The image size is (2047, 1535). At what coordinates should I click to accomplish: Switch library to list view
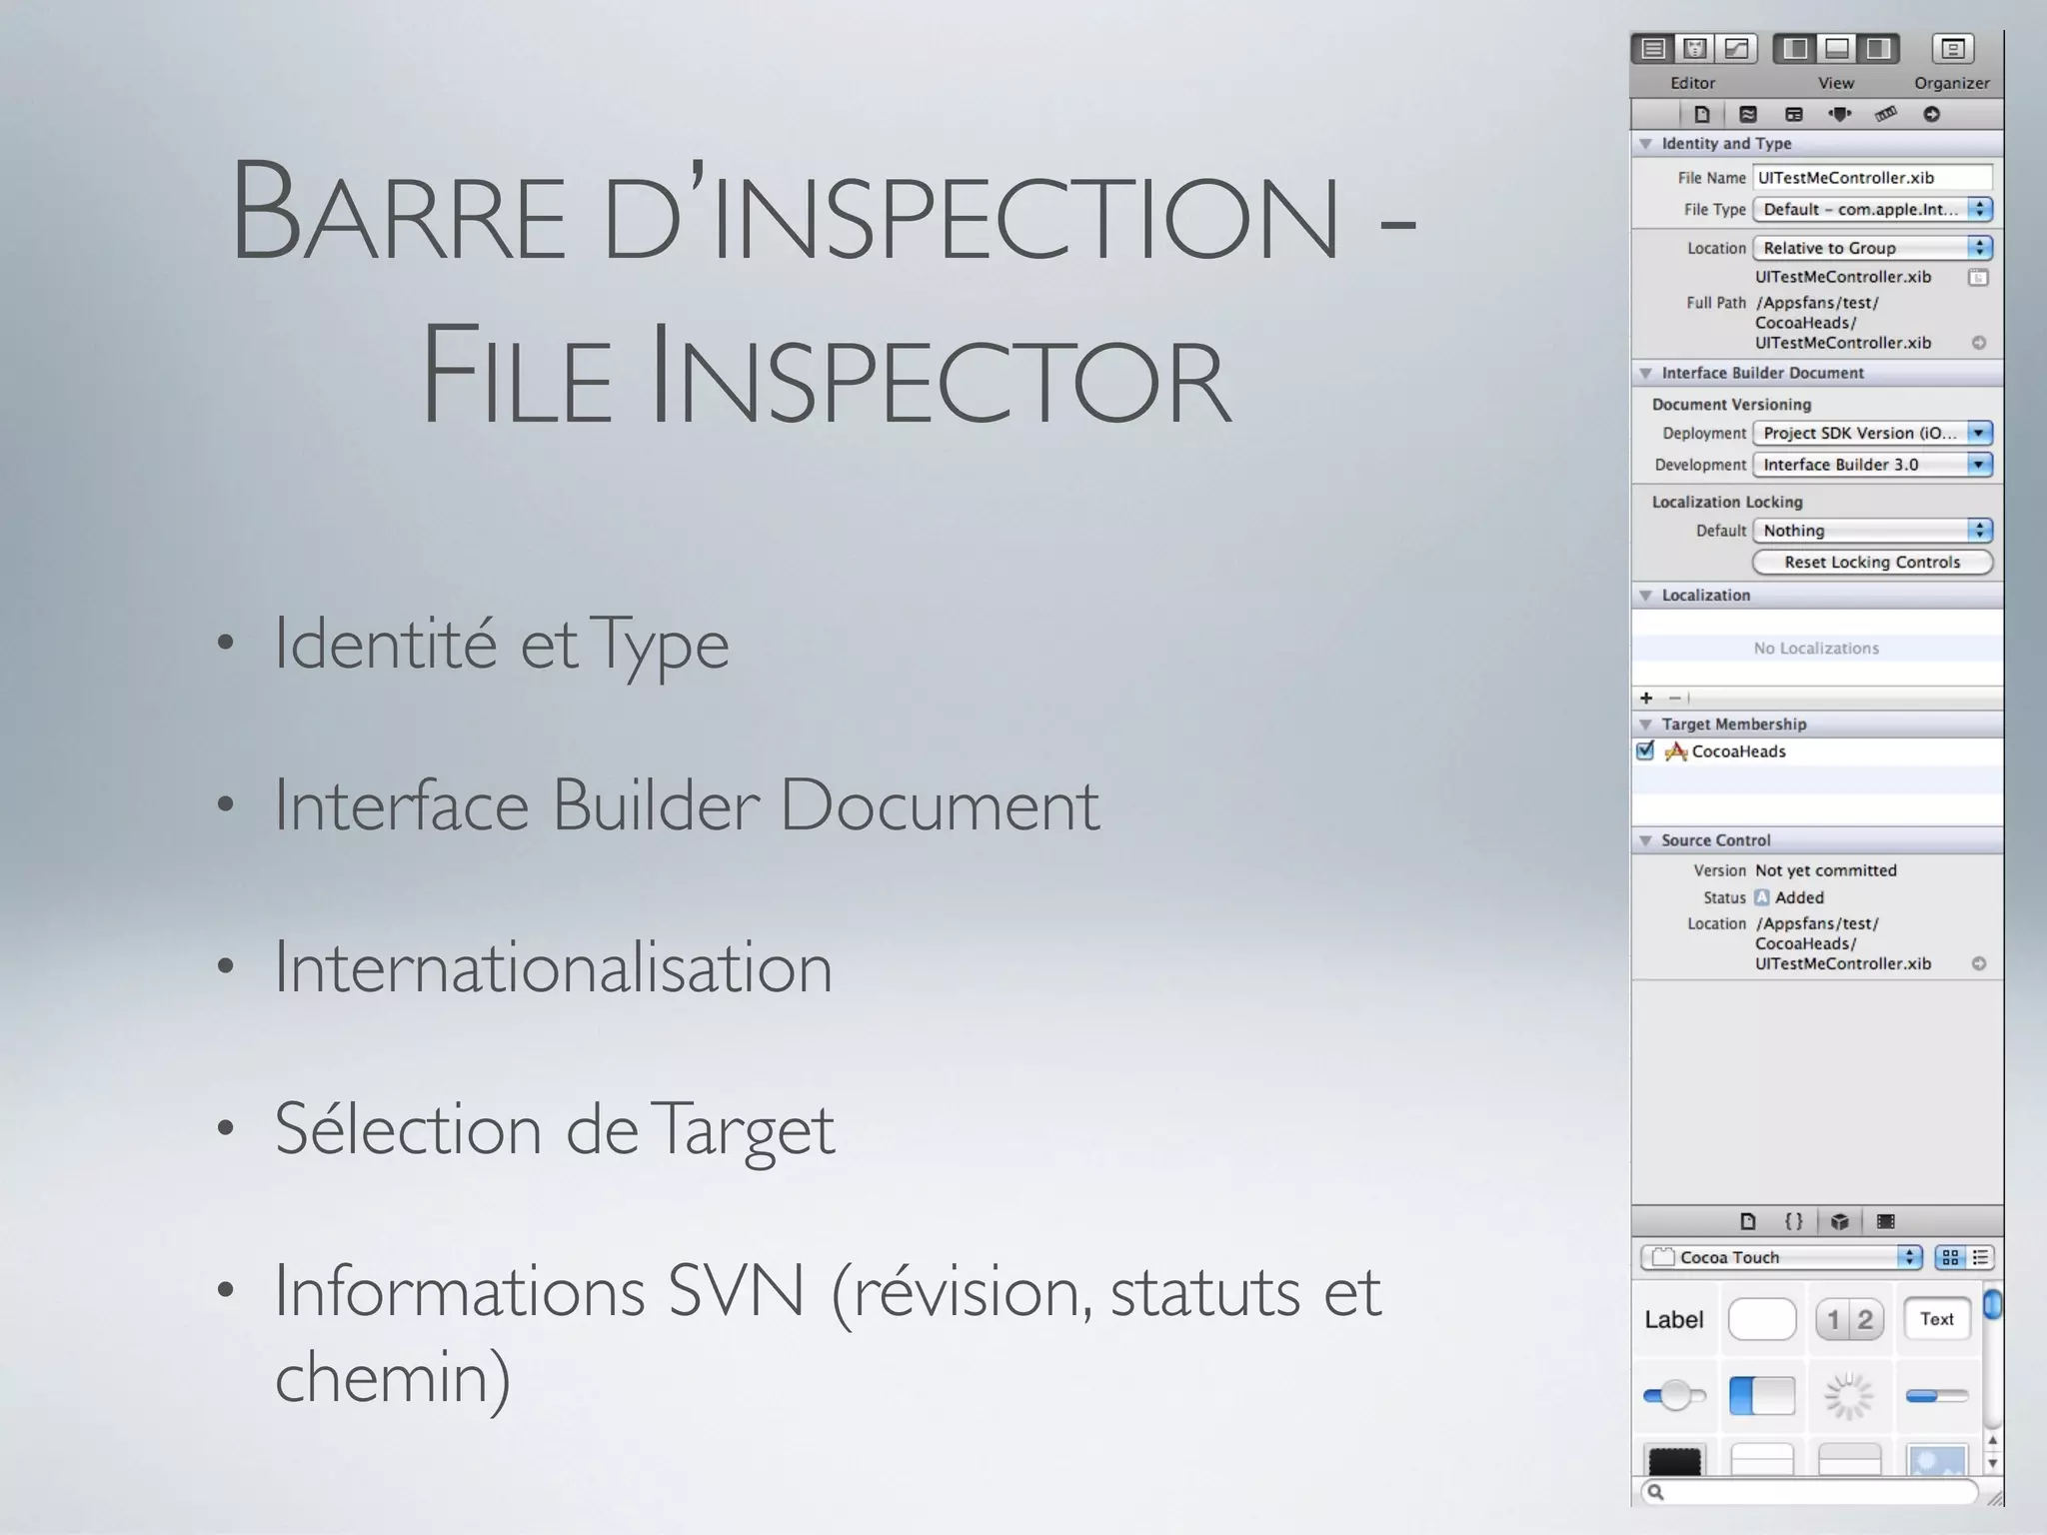pyautogui.click(x=1980, y=1257)
